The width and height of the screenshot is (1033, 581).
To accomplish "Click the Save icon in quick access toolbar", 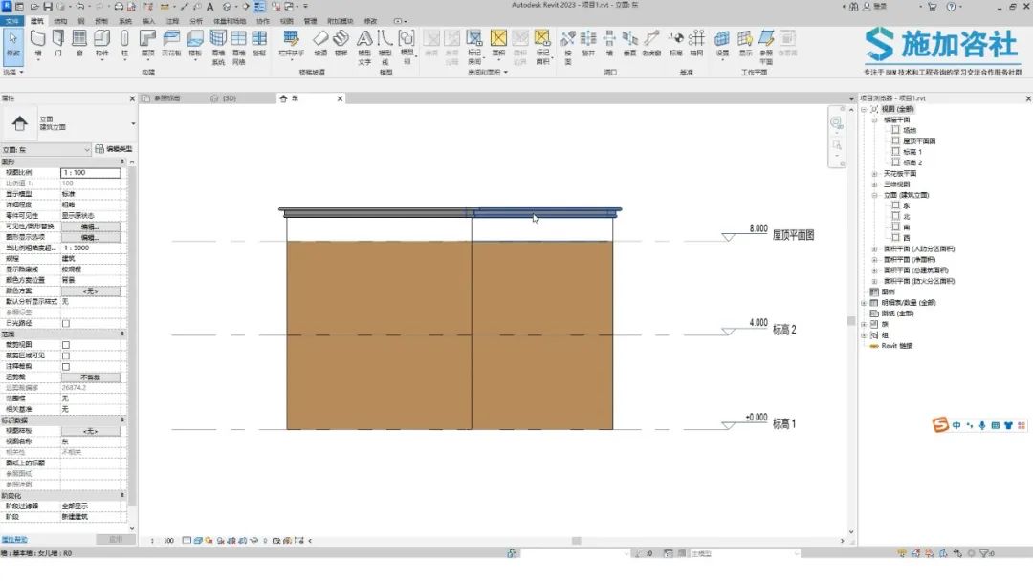I will 48,7.
